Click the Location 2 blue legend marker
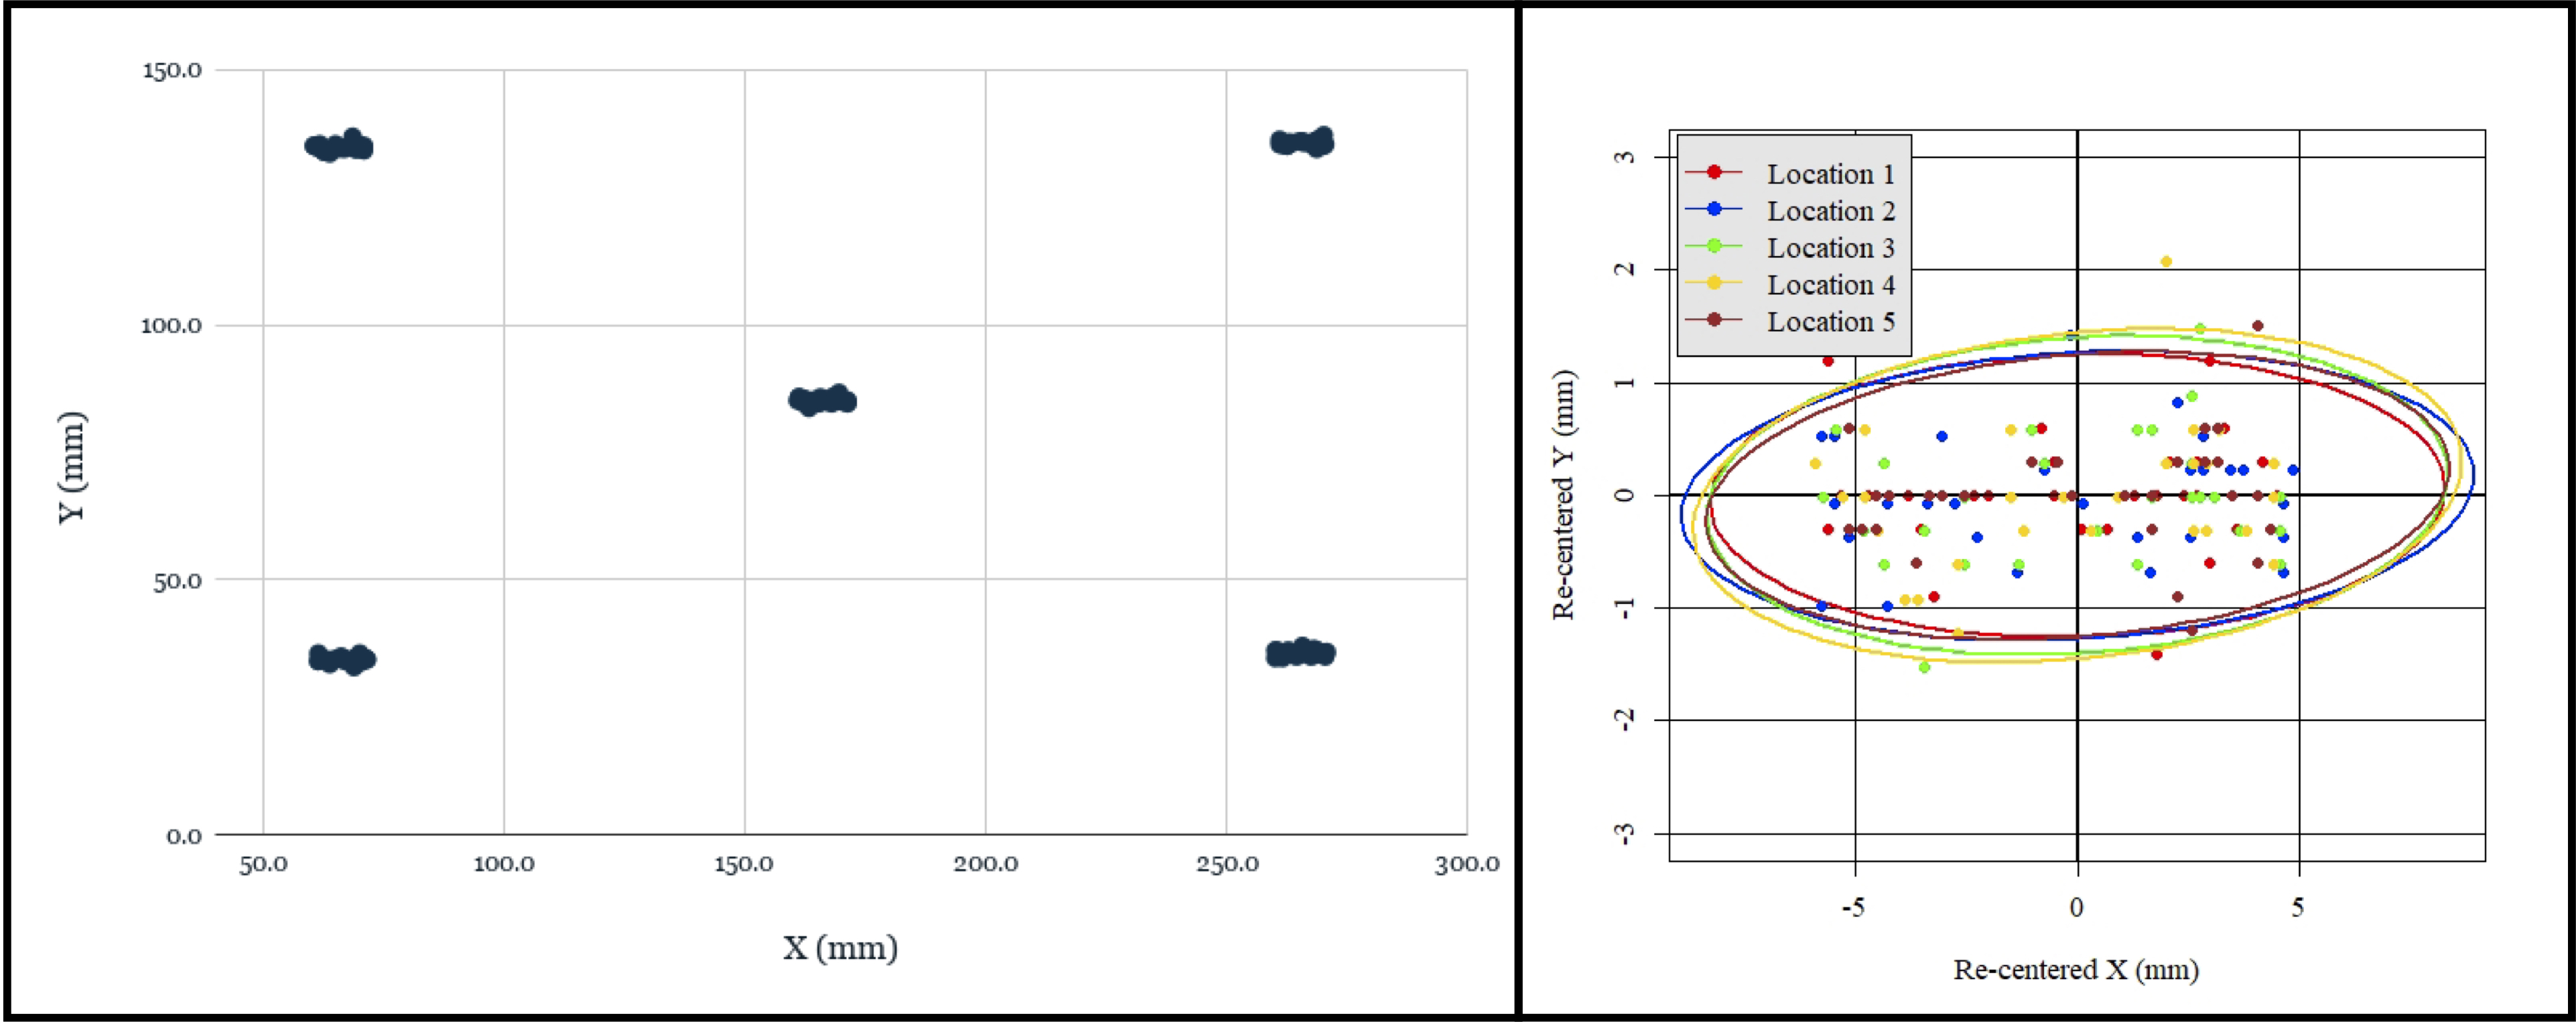The width and height of the screenshot is (2576, 1022). [x=1714, y=209]
